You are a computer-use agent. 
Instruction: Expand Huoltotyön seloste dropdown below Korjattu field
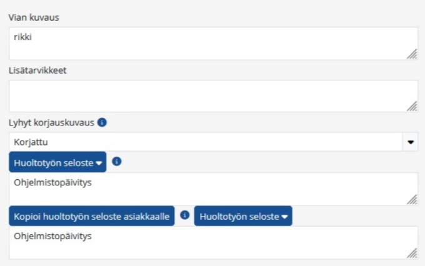click(57, 162)
